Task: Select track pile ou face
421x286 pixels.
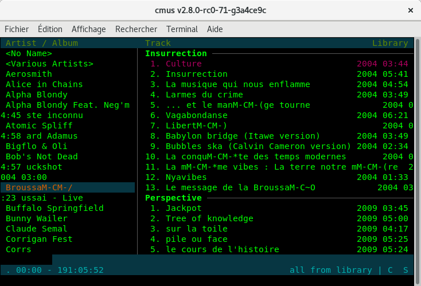Action: click(276, 239)
